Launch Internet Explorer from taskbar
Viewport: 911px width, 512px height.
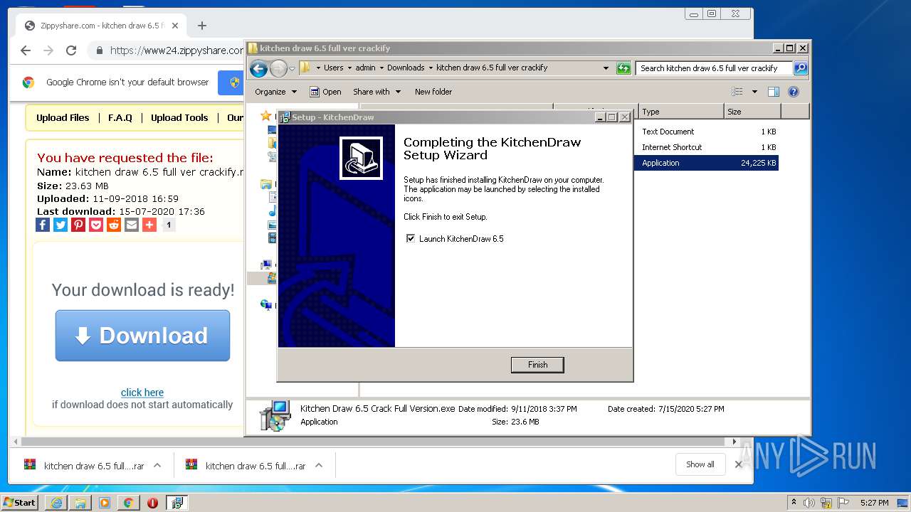pyautogui.click(x=56, y=503)
